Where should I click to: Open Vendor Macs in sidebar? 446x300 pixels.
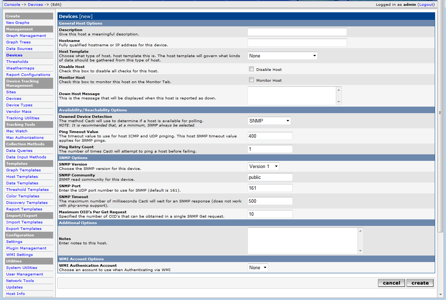[x=19, y=111]
